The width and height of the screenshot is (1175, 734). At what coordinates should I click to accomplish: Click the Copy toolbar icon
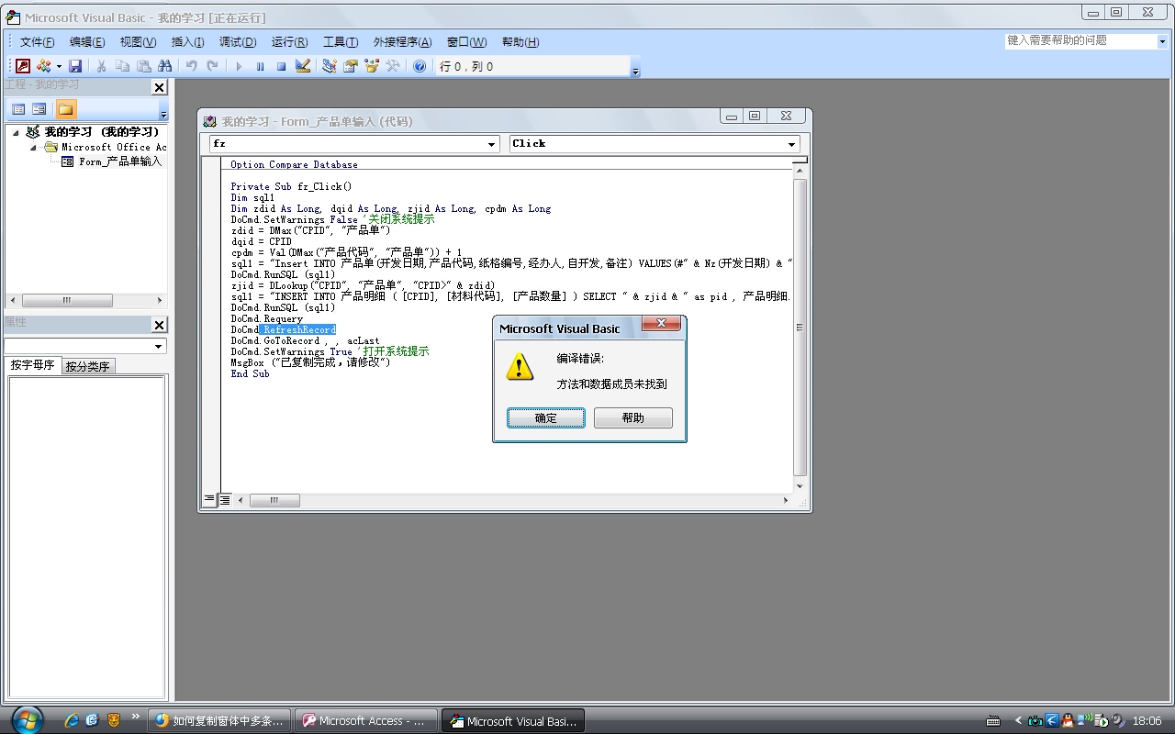pyautogui.click(x=122, y=66)
